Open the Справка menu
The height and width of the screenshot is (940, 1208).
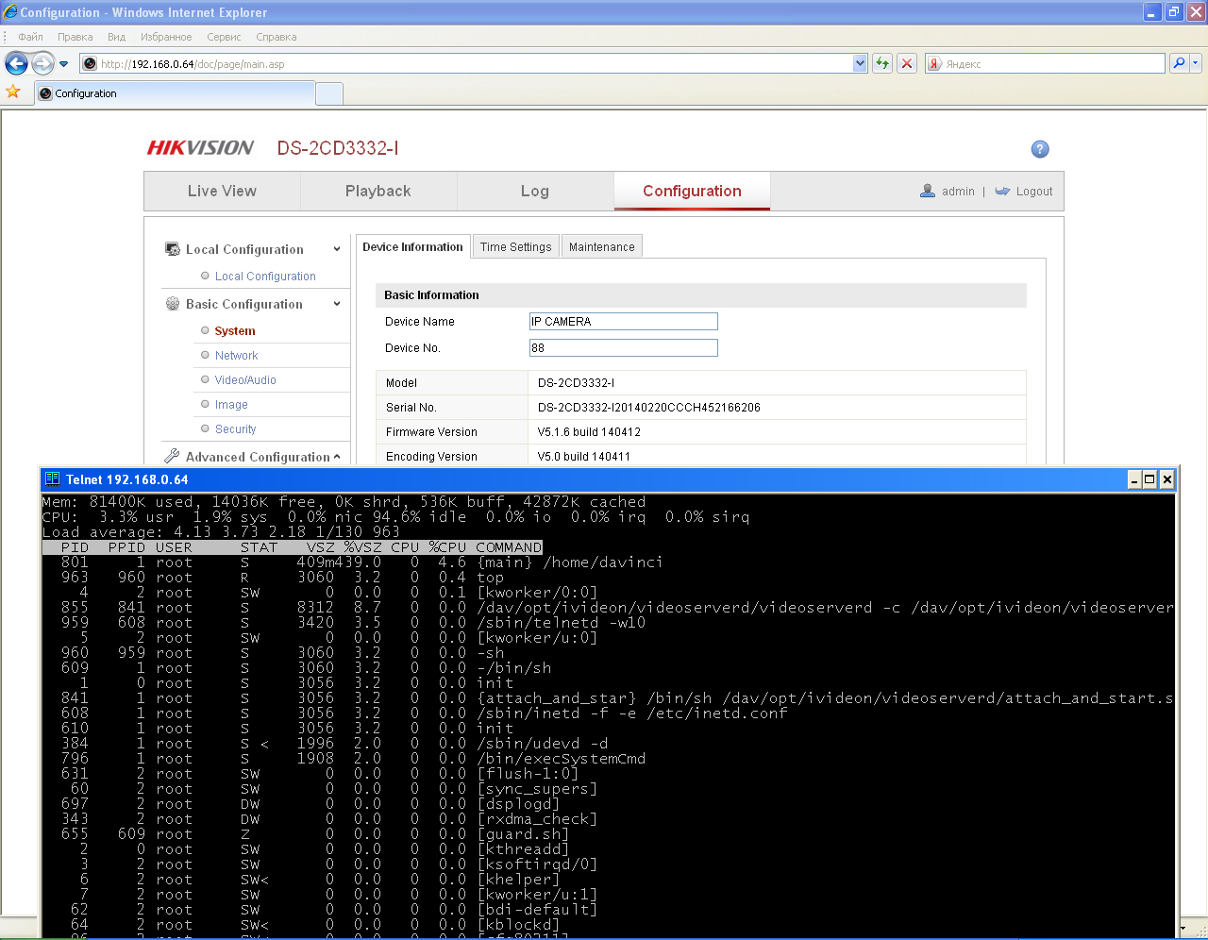click(x=277, y=37)
